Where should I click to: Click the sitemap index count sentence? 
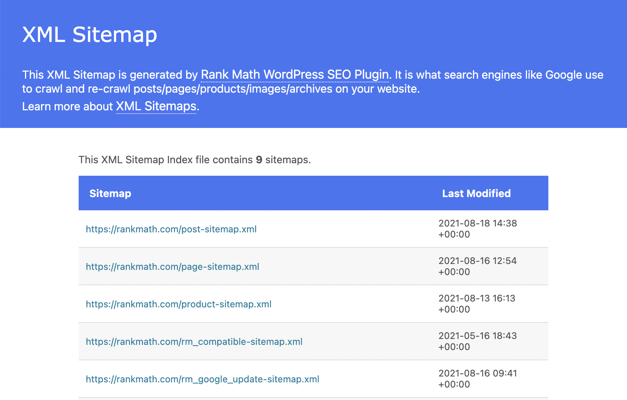point(195,160)
